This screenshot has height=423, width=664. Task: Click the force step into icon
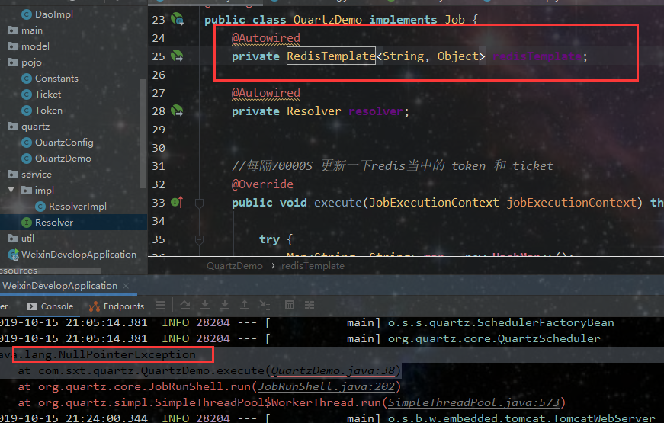225,305
